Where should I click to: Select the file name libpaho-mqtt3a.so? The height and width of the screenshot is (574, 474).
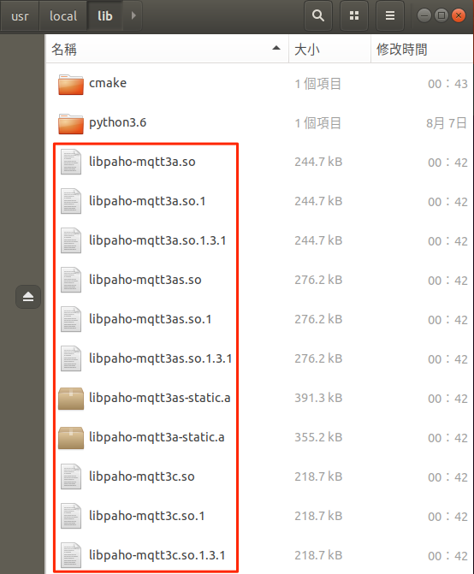(142, 162)
